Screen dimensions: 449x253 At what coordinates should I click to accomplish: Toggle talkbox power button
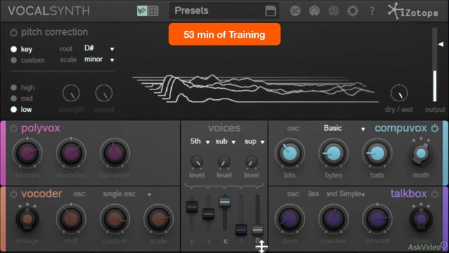point(434,194)
